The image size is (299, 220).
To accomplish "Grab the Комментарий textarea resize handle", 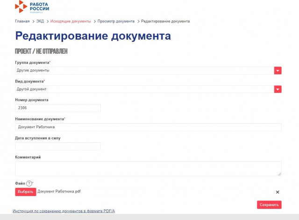I will coord(279,174).
